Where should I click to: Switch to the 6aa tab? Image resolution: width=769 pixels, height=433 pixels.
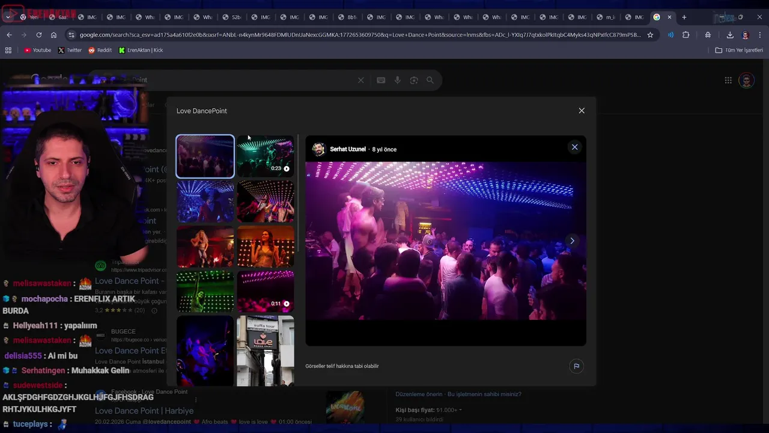point(58,17)
